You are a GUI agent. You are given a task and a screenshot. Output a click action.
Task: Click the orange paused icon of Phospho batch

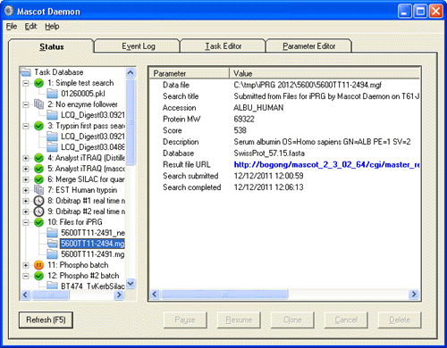(x=38, y=265)
